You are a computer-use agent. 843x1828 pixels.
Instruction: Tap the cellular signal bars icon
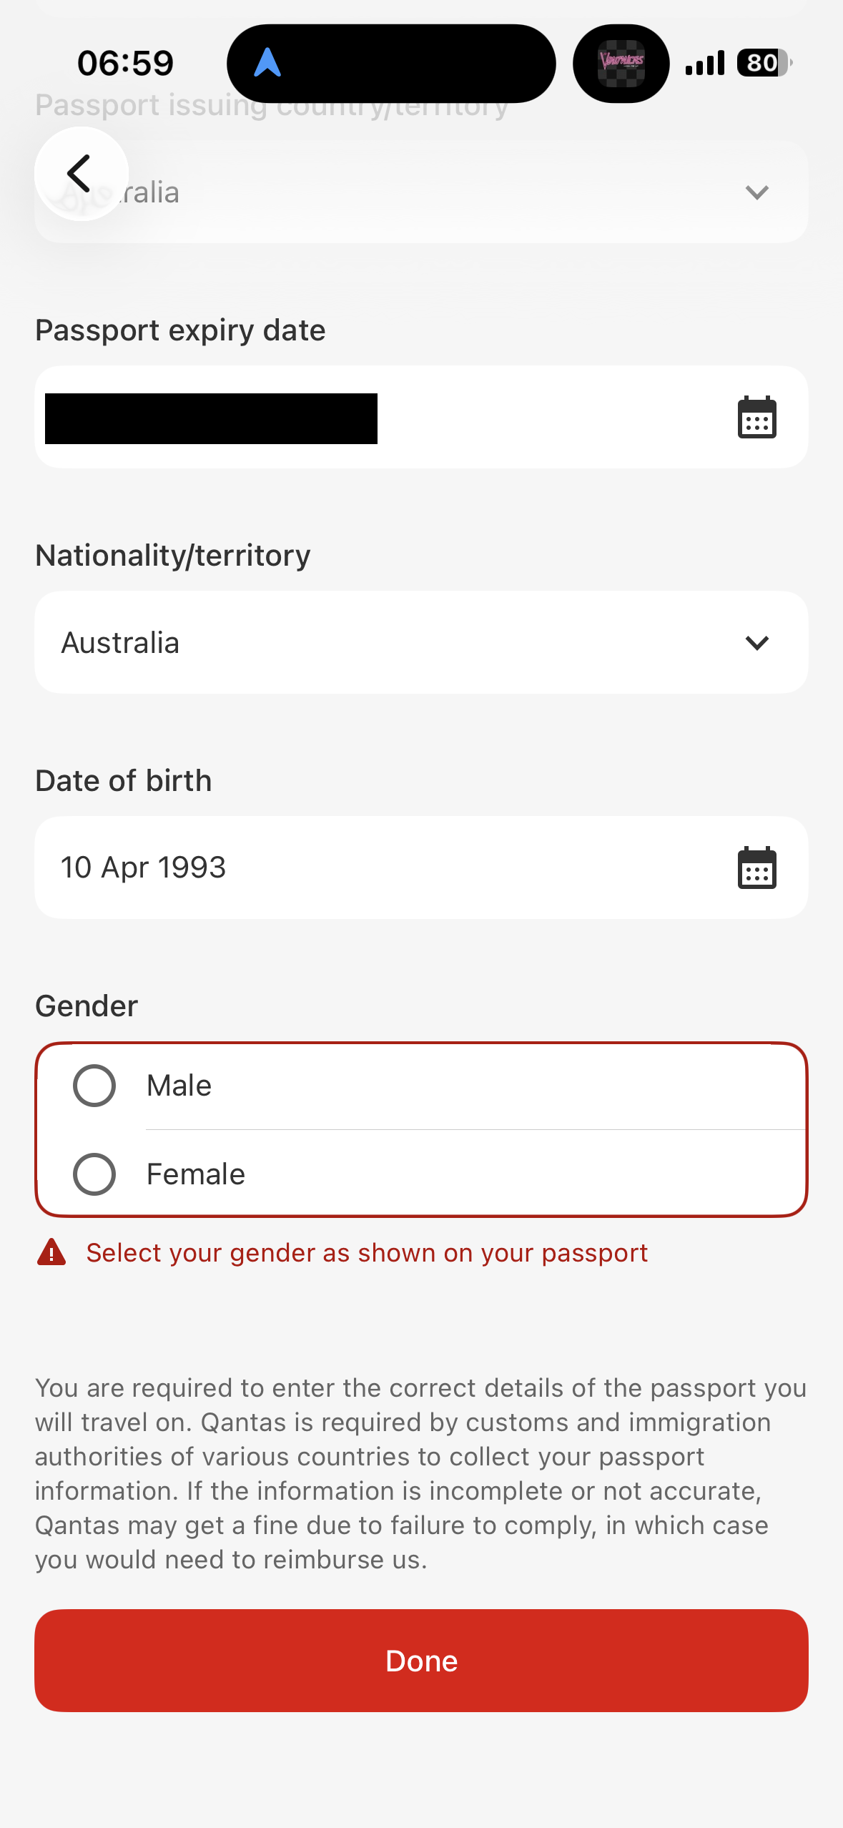tap(704, 63)
